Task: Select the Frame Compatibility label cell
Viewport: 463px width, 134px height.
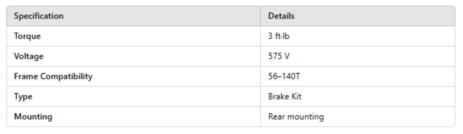Action: (x=53, y=77)
